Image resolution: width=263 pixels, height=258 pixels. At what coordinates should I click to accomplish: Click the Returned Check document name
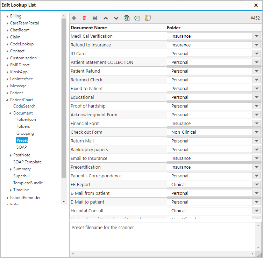click(86, 80)
